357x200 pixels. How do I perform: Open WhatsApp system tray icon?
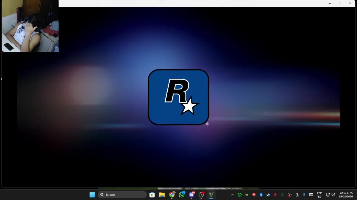240,195
